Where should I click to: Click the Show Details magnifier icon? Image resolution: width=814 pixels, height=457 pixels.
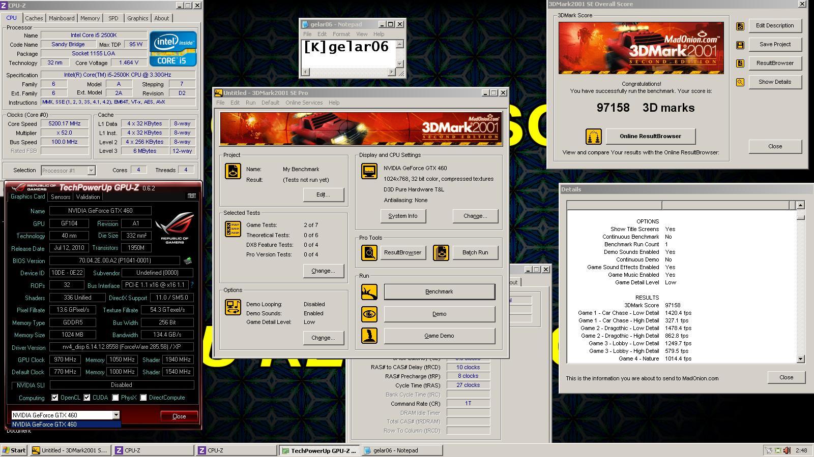[x=740, y=82]
